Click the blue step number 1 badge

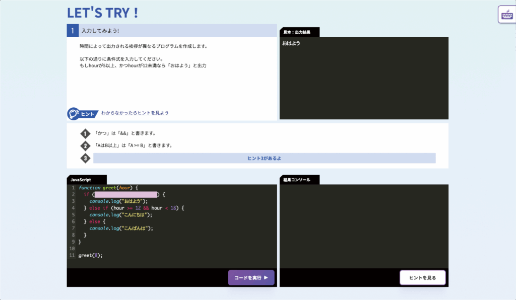tap(73, 31)
